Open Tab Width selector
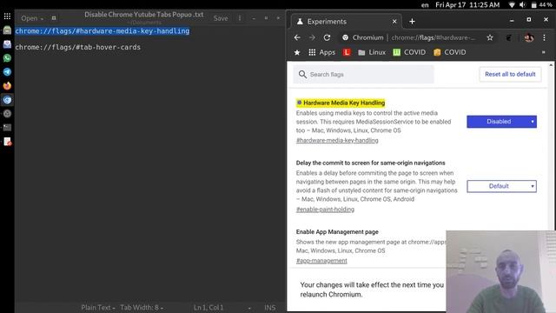Screen dimensions: 556x313 pos(142,308)
